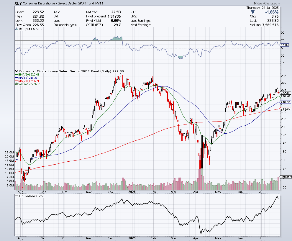
Task: Click the 200 price axis label
Action: [284, 127]
